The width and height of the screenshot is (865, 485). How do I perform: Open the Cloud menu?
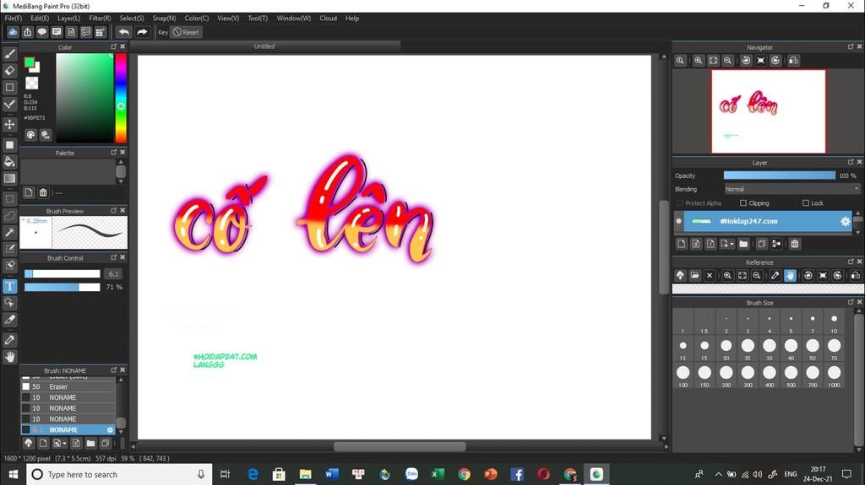point(329,19)
